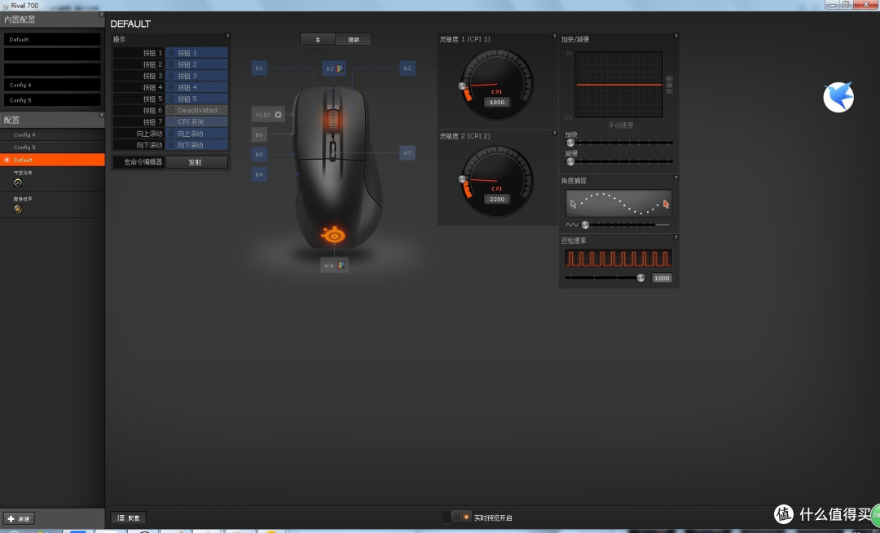The image size is (880, 533).
Task: Change binding for 按钮 1
Action: pos(196,53)
